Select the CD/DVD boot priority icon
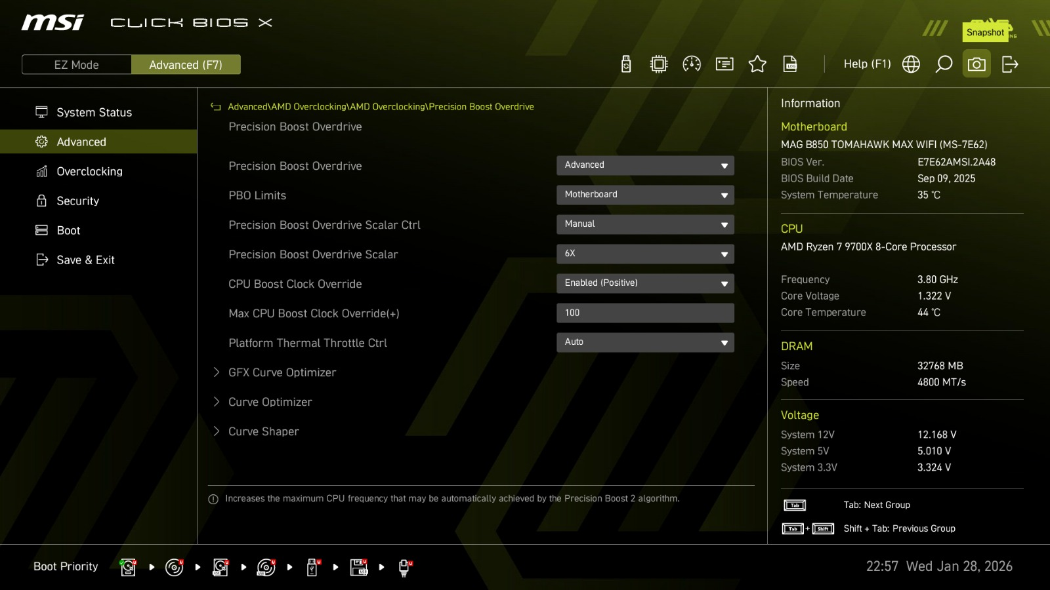The height and width of the screenshot is (590, 1050). click(x=174, y=567)
